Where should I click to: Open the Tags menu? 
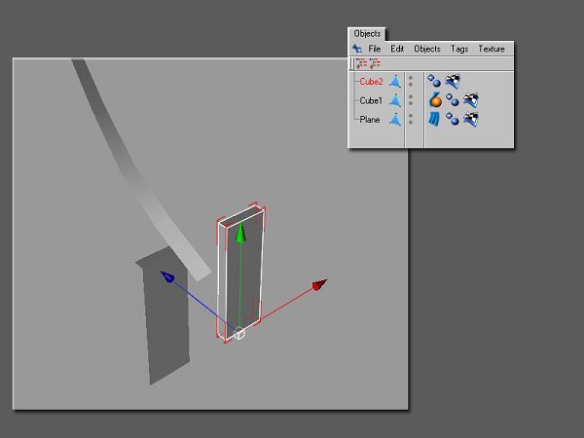click(459, 49)
